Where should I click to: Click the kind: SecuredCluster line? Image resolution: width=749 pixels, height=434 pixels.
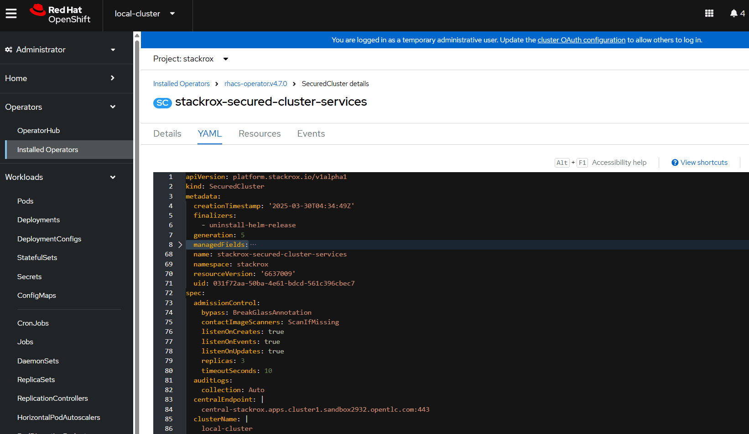tap(225, 186)
